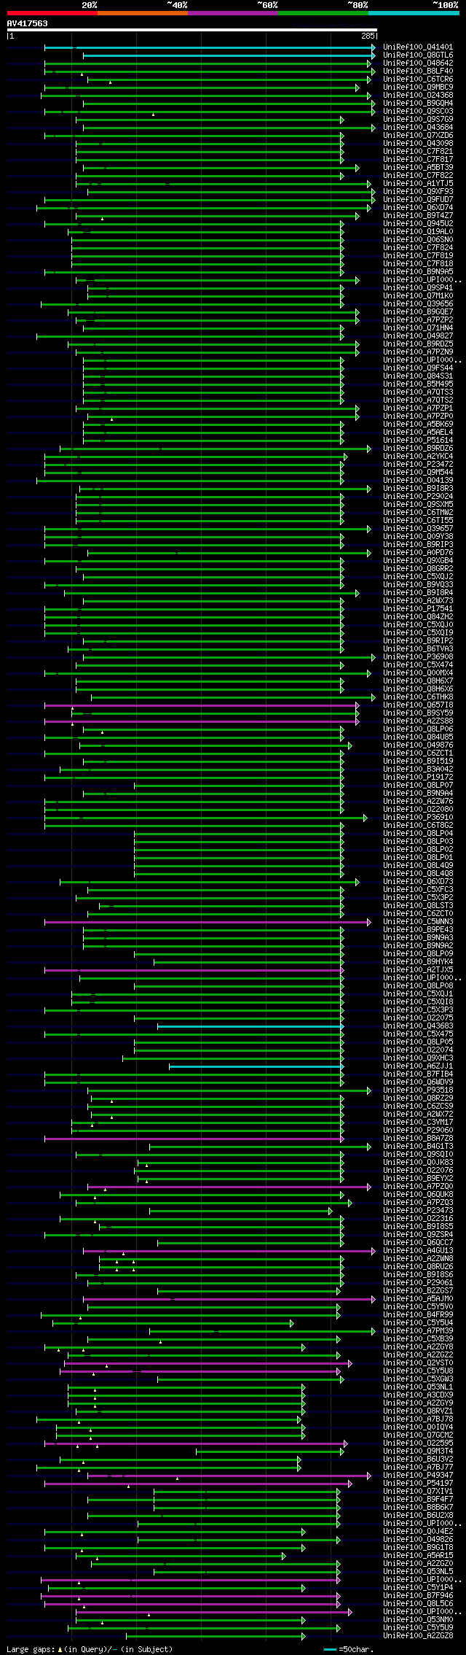Open hit UniRef100_O49876
Viewport: 466px width, 1655px height.
418,745
